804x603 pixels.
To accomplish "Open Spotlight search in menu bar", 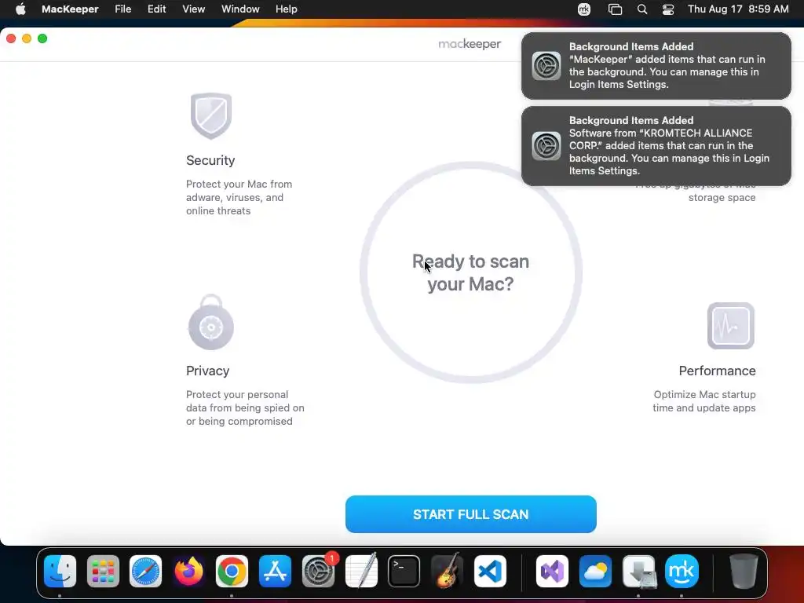I will pos(642,9).
